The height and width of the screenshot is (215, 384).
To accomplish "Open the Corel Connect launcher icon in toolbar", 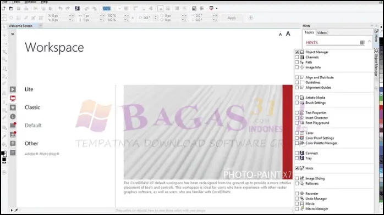I will [77, 8].
